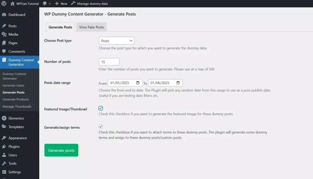Uncheck the Featured Image/Thumbnail checkbox
Viewport: 313px width, 179px height.
tap(101, 108)
